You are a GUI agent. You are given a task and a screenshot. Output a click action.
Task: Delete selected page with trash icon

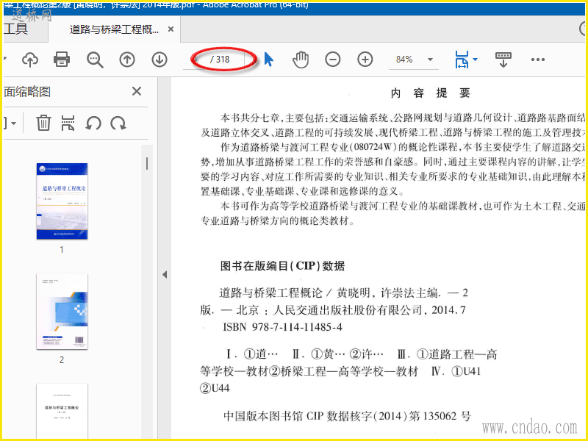(43, 123)
